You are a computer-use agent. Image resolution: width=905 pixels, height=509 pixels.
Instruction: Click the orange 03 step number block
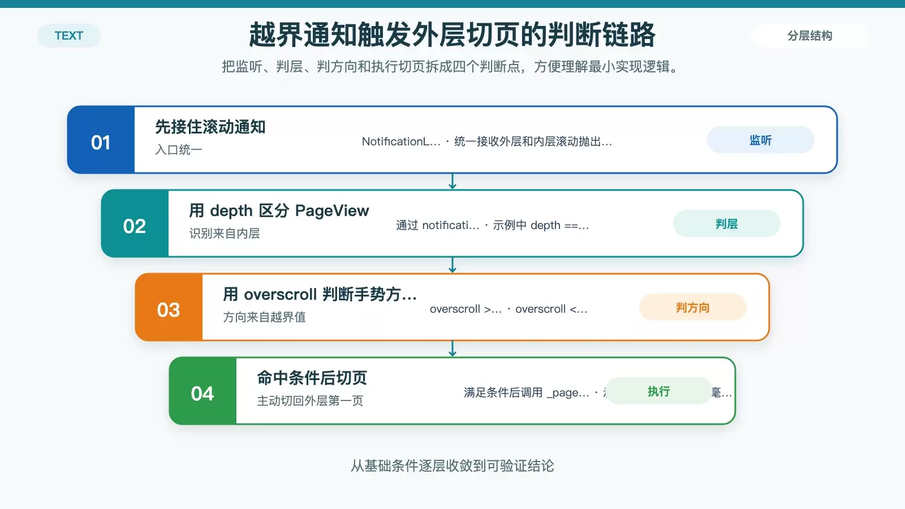(169, 307)
